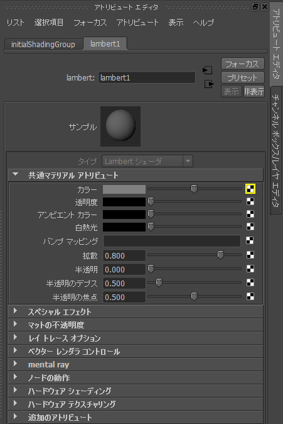Screen dimensions: 283x424
Task: Open the タイプ Lambert シェーダ dropdown
Action: click(147, 162)
